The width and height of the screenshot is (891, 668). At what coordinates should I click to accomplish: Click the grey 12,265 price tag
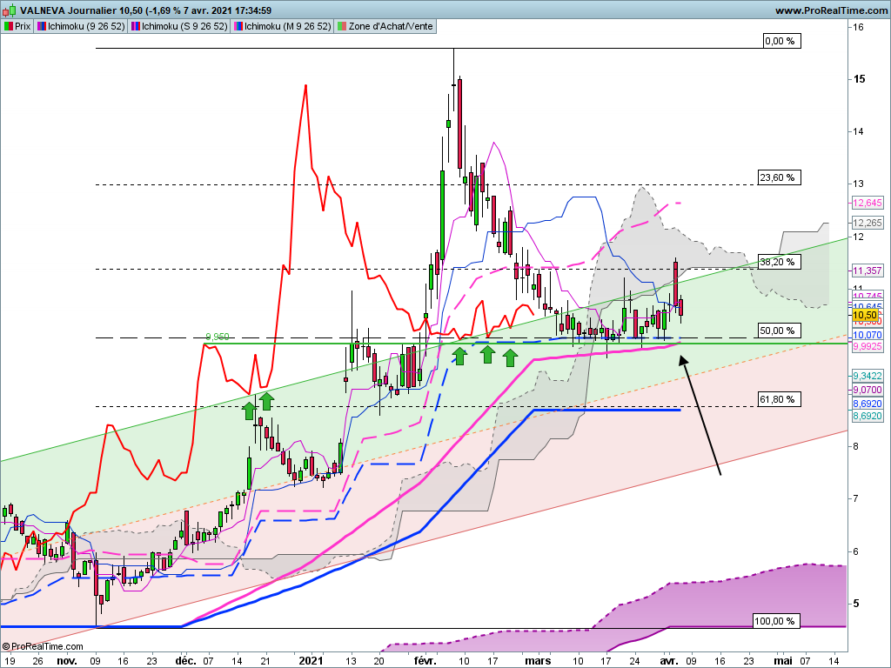[868, 223]
